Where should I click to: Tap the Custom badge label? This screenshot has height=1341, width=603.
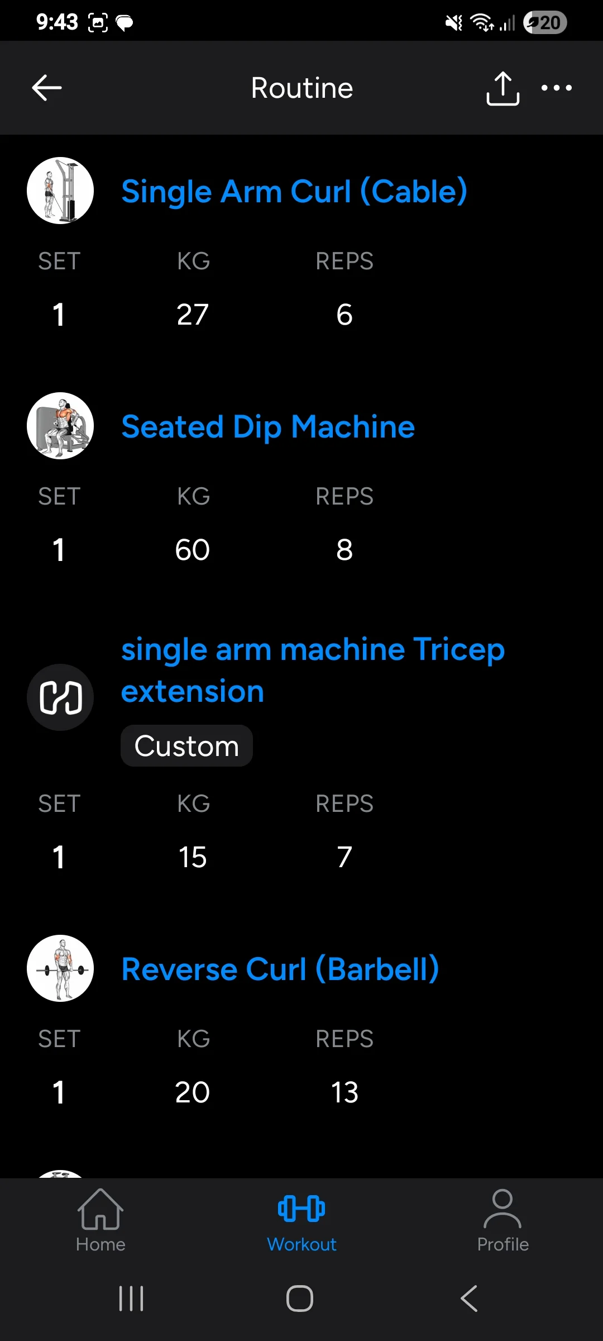(186, 746)
